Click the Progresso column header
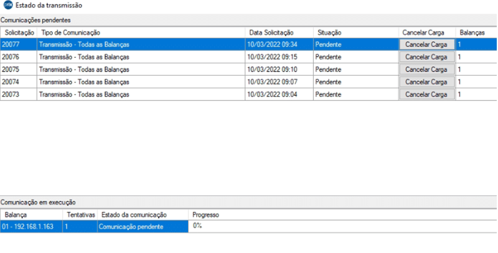Image resolution: width=498 pixels, height=253 pixels. tap(205, 214)
